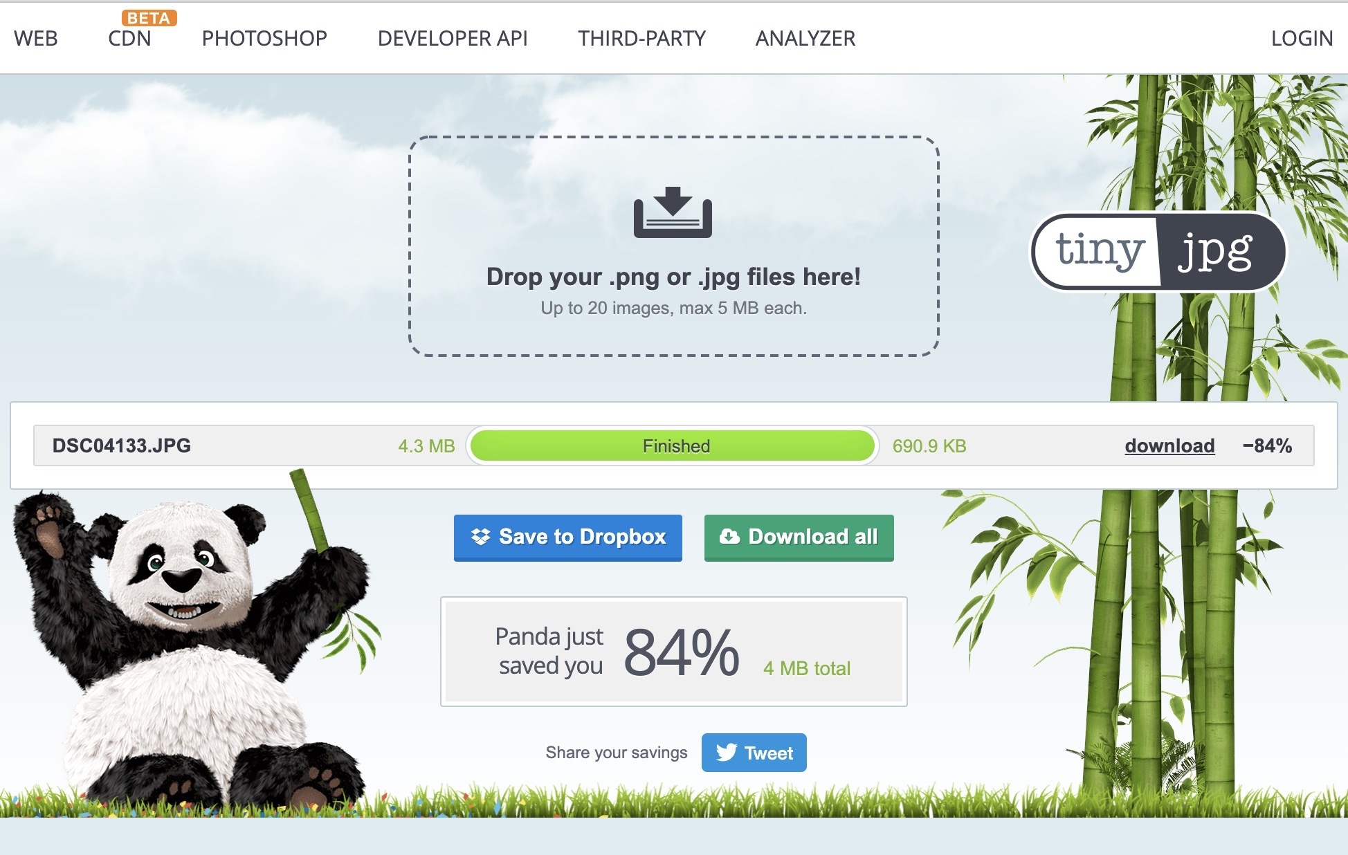Click the cloud download icon on Download all
This screenshot has height=855, width=1348.
pyautogui.click(x=729, y=537)
